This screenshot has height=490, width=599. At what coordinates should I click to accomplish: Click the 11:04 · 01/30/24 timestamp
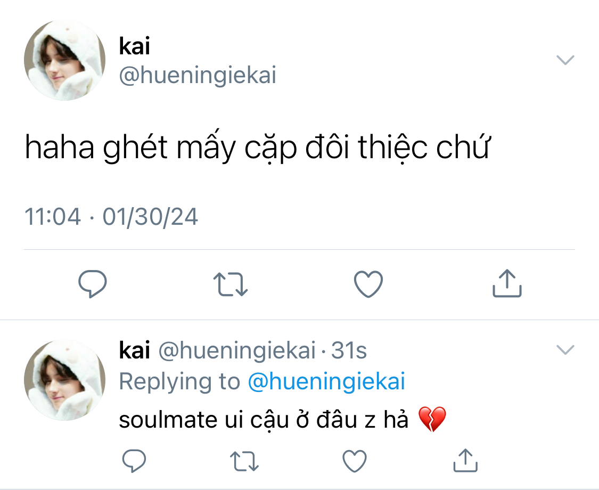111,217
